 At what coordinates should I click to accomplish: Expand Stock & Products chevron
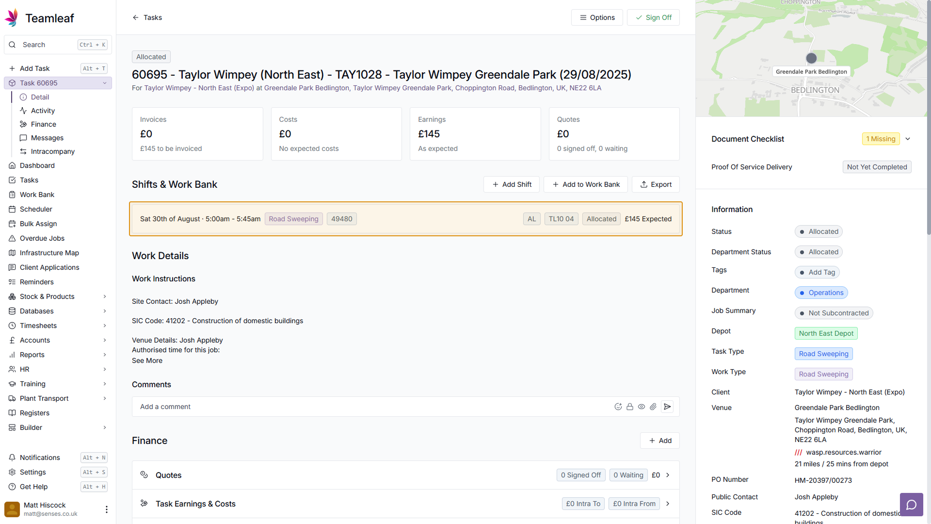(105, 296)
